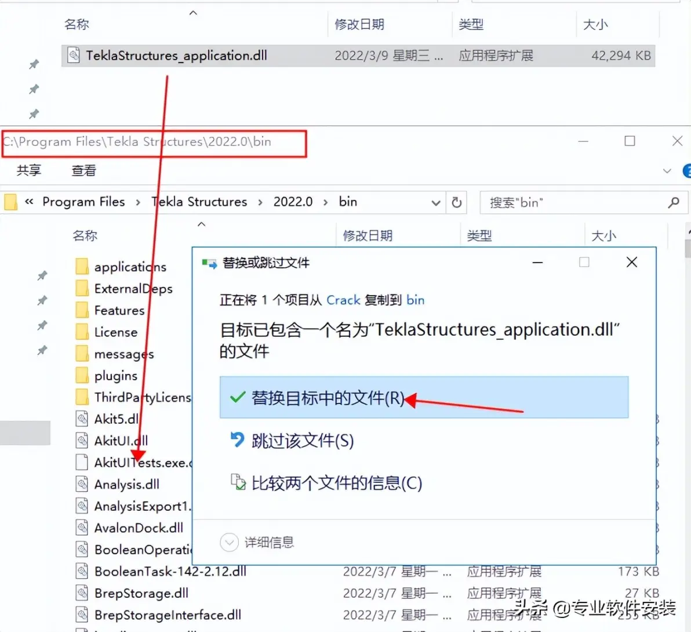Select the bin breadcrumb segment
The height and width of the screenshot is (632, 691).
[348, 202]
